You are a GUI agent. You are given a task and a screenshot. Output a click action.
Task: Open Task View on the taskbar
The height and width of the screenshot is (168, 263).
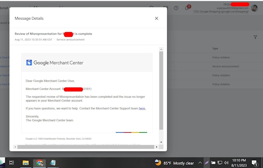[x=12, y=163]
